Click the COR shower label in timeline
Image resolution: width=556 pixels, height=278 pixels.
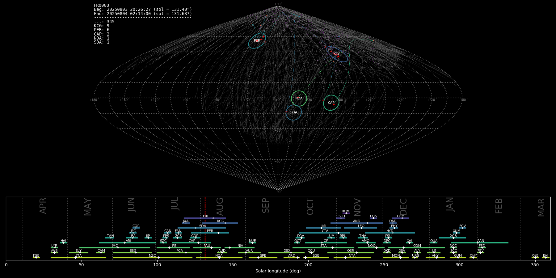click(x=136, y=226)
